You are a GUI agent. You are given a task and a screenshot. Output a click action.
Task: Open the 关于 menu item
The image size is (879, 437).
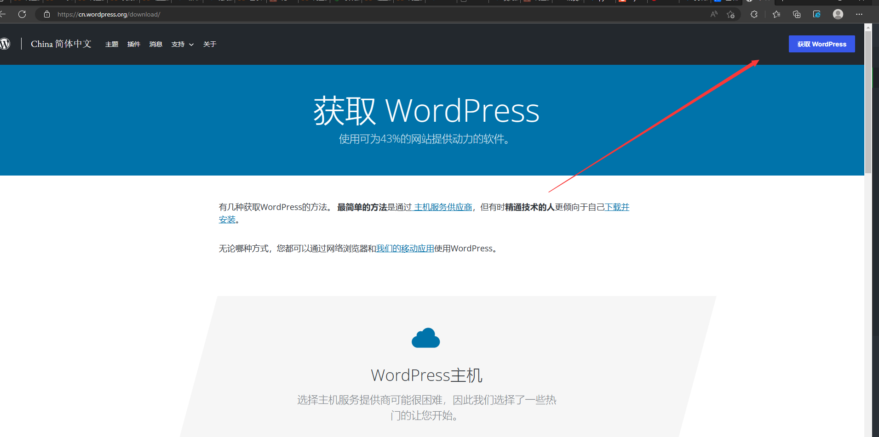point(210,44)
